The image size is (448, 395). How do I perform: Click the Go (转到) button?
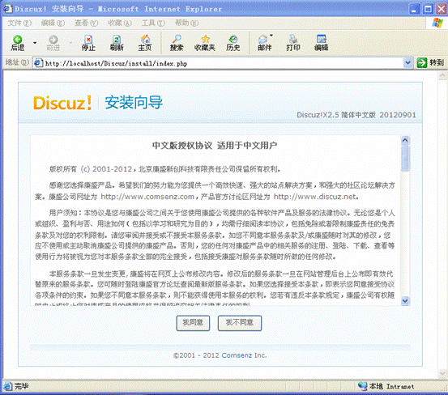tap(430, 62)
